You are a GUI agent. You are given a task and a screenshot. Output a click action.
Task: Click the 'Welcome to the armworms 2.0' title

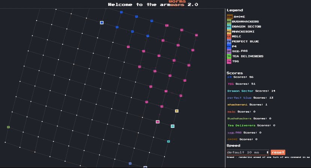coord(153,4)
